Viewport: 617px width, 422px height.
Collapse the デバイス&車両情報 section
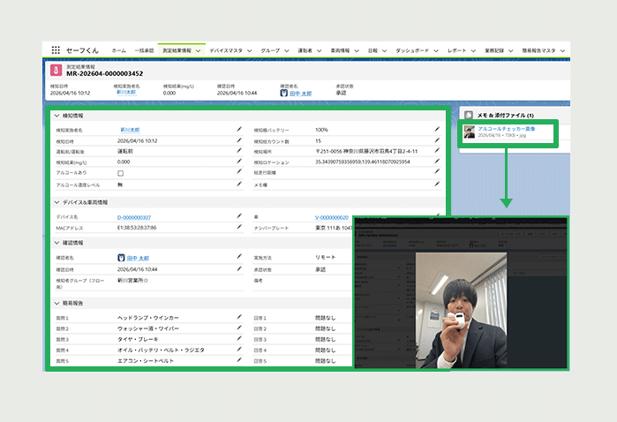coord(56,202)
